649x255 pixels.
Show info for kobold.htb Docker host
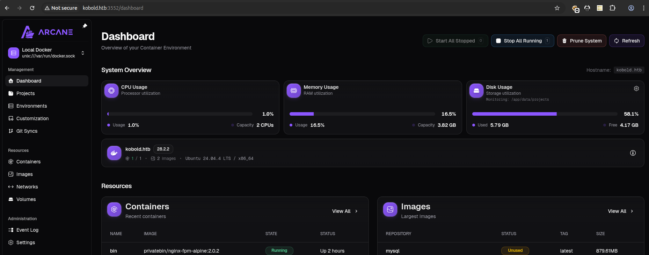(633, 153)
